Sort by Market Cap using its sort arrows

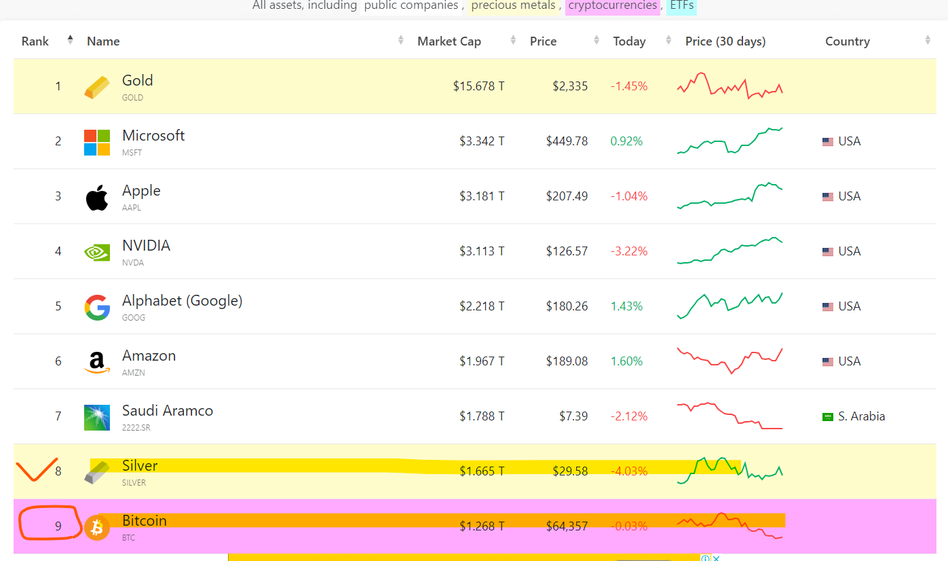(x=513, y=41)
